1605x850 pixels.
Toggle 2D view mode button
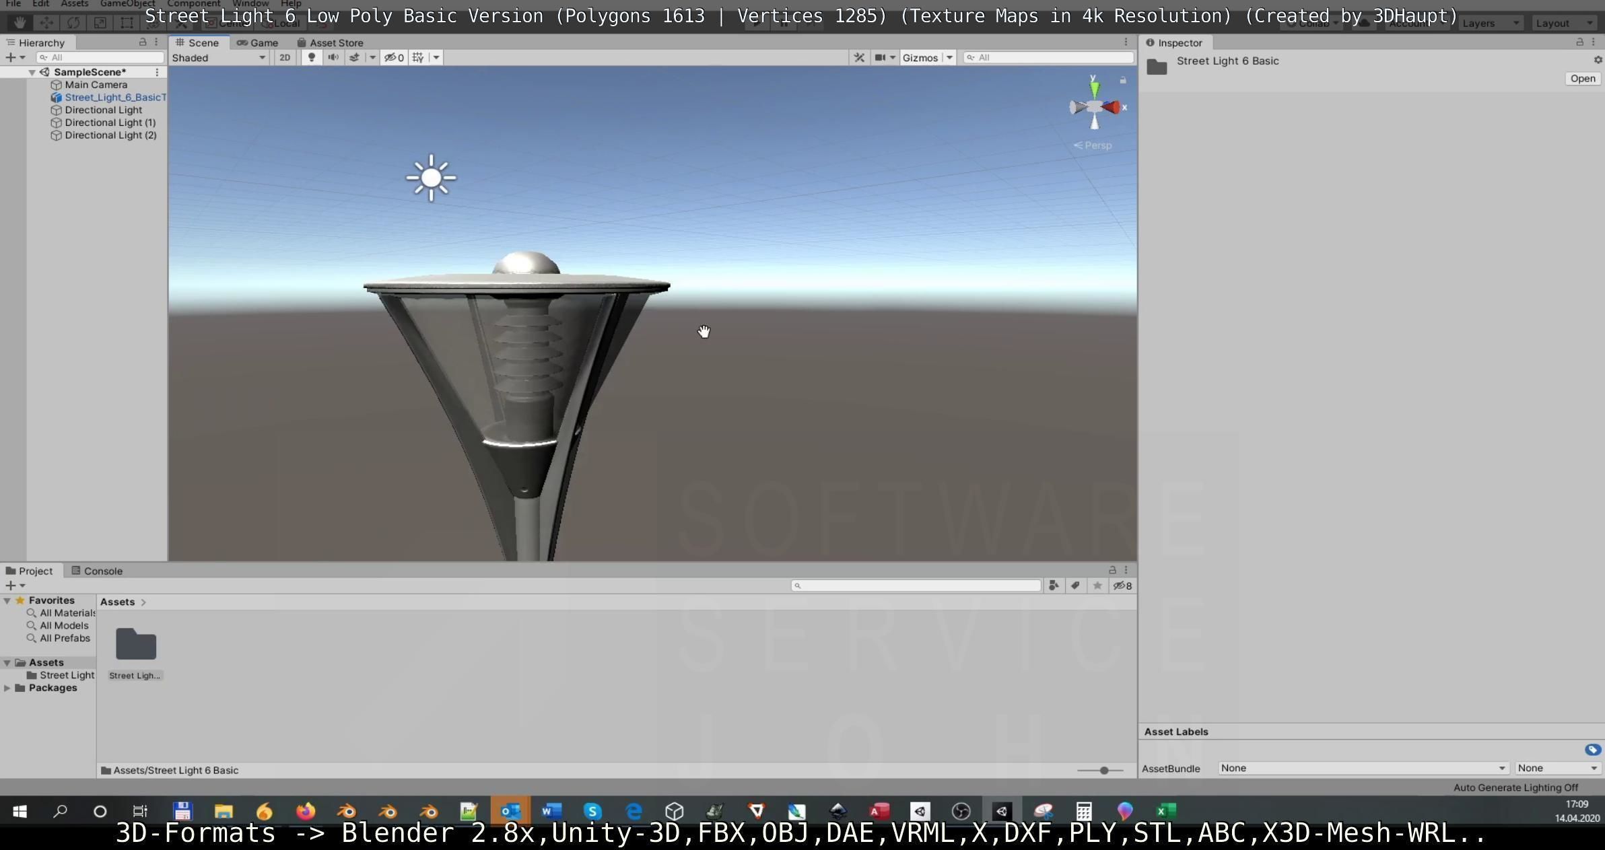pyautogui.click(x=285, y=58)
